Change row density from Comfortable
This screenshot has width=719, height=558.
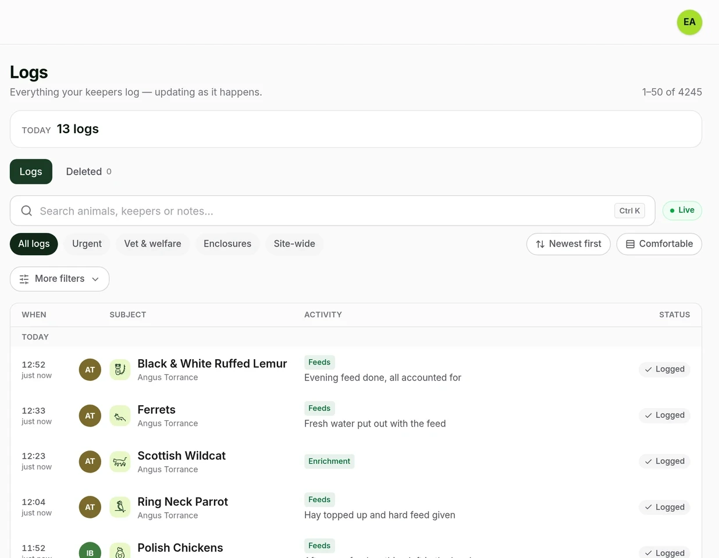(x=659, y=244)
